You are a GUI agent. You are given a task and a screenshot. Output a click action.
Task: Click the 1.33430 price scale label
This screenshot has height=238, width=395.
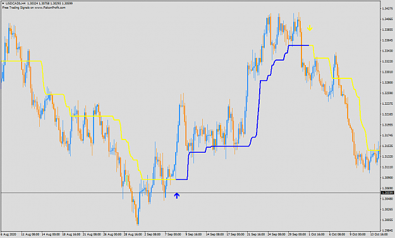tap(387, 51)
